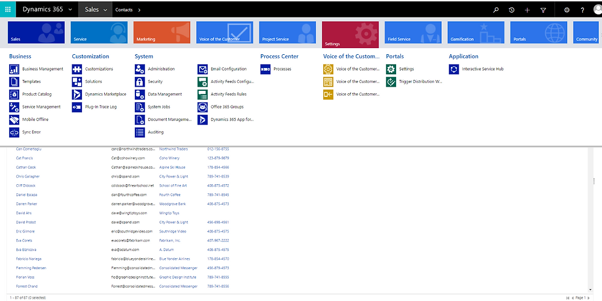Open Processes icon in Process Center
The height and width of the screenshot is (301, 602).
[265, 69]
